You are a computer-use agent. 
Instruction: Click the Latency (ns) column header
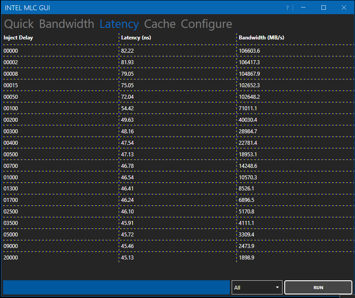click(x=136, y=38)
